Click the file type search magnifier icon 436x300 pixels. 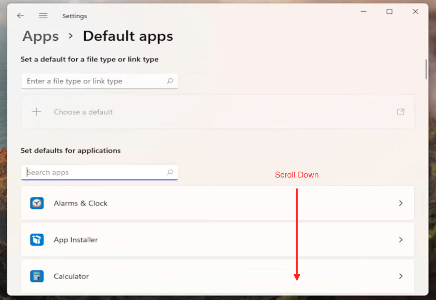tap(170, 81)
